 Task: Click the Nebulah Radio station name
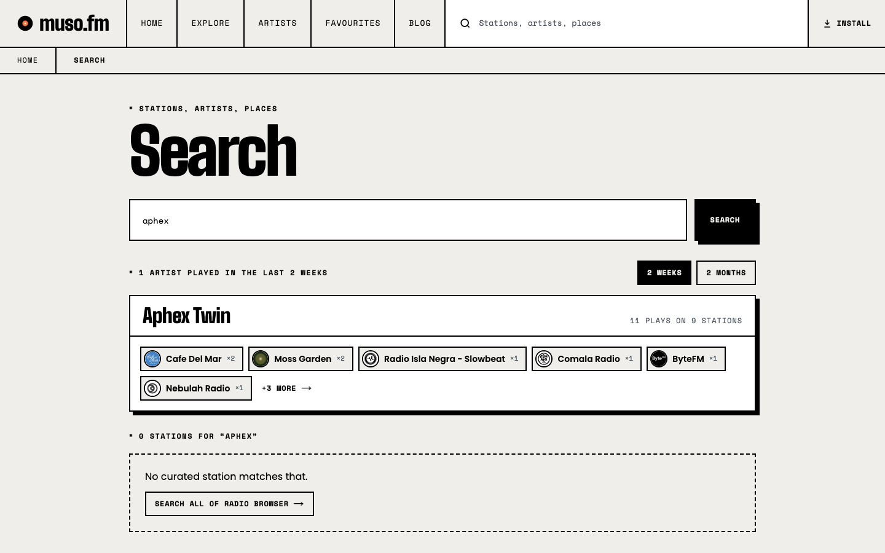[198, 388]
